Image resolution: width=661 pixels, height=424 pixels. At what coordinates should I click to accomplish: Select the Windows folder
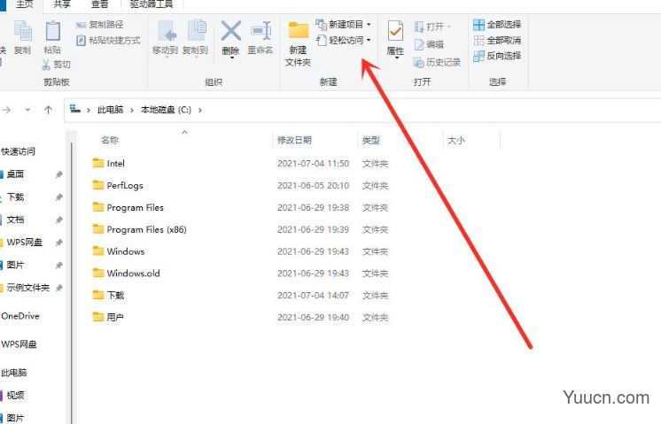click(125, 251)
